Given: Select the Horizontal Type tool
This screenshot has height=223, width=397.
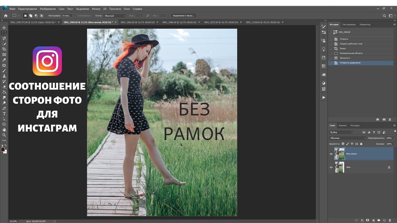Looking at the screenshot, I should [x=4, y=114].
